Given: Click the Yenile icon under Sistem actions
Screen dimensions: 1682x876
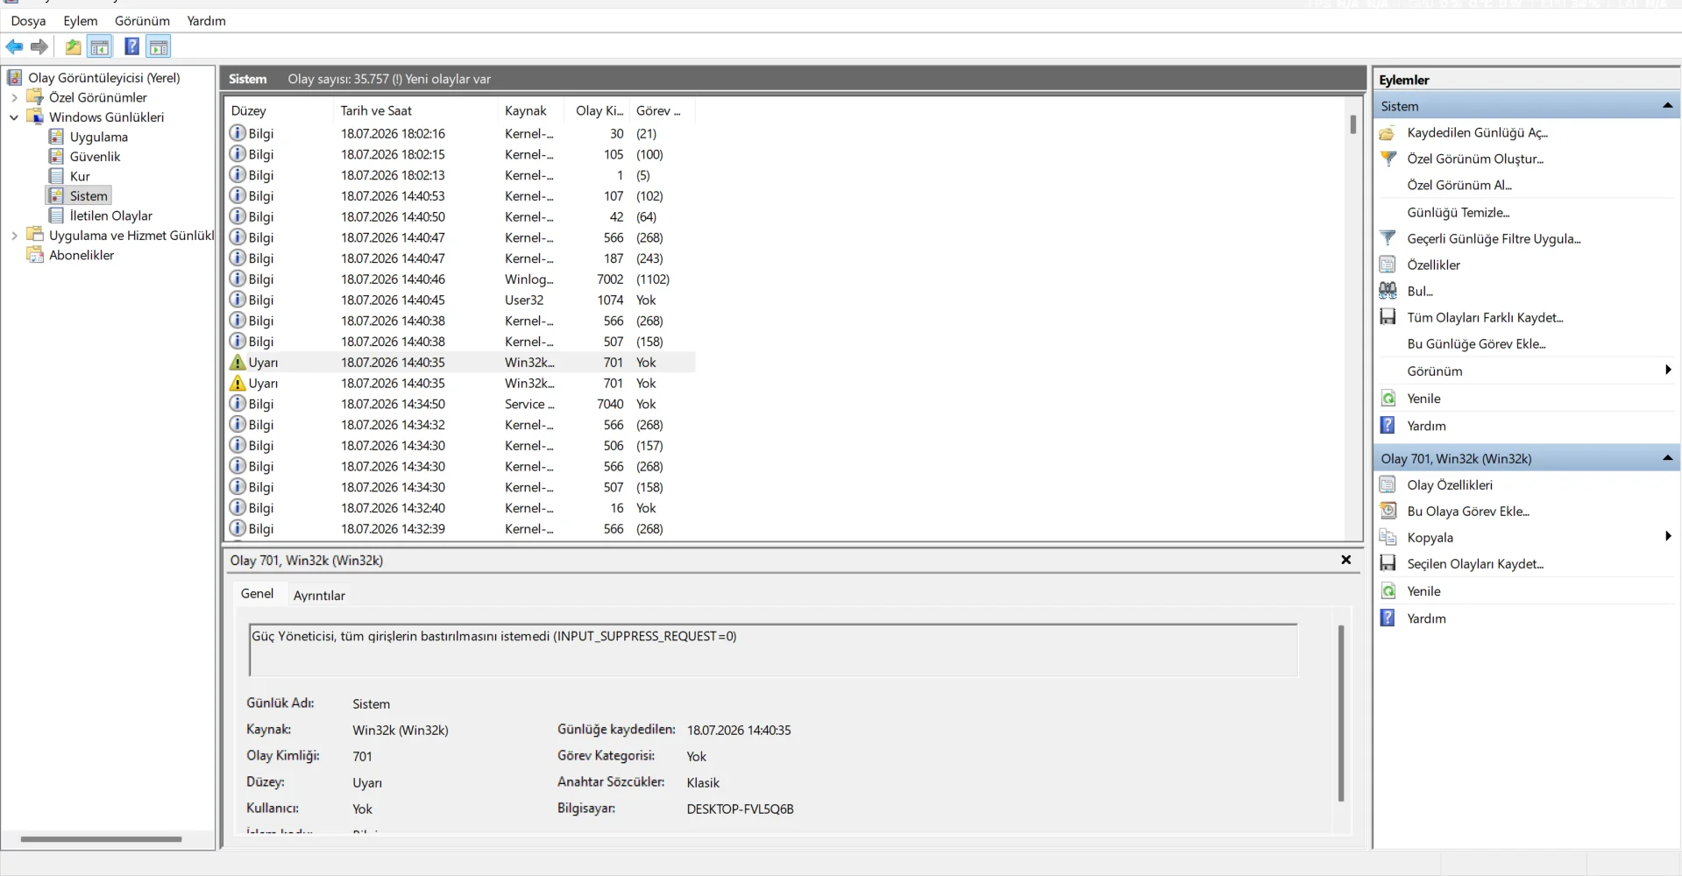Looking at the screenshot, I should coord(1387,399).
